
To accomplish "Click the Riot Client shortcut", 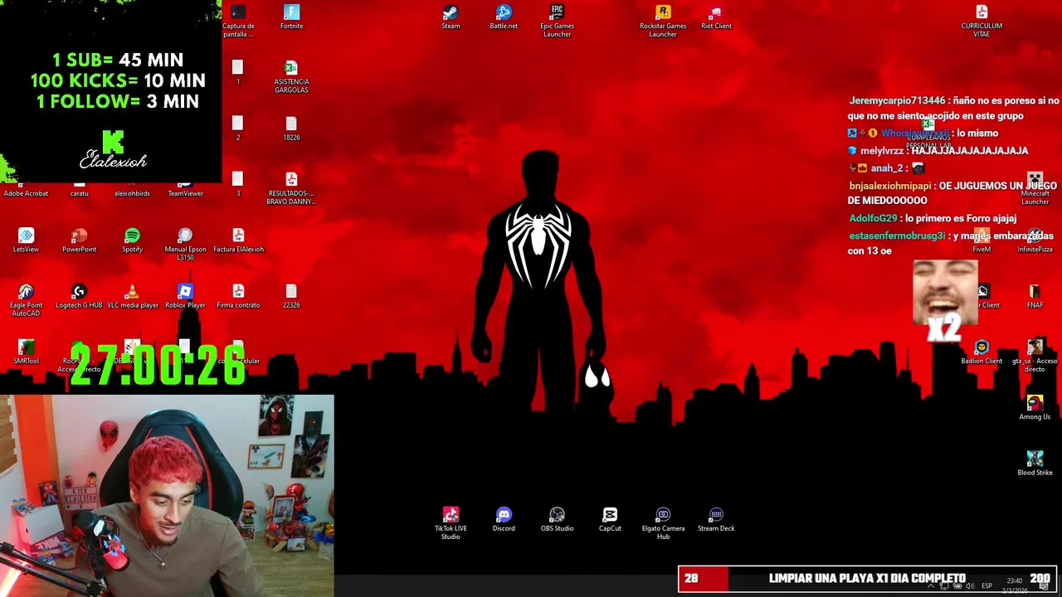I will (x=716, y=17).
